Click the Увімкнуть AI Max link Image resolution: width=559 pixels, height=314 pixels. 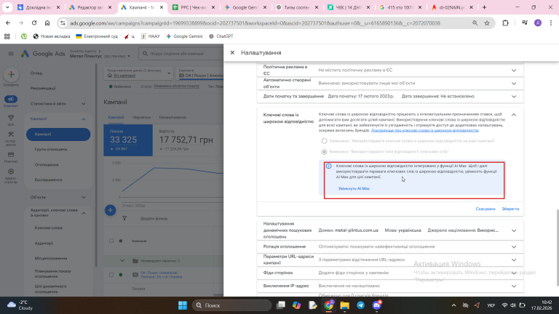pyautogui.click(x=354, y=189)
